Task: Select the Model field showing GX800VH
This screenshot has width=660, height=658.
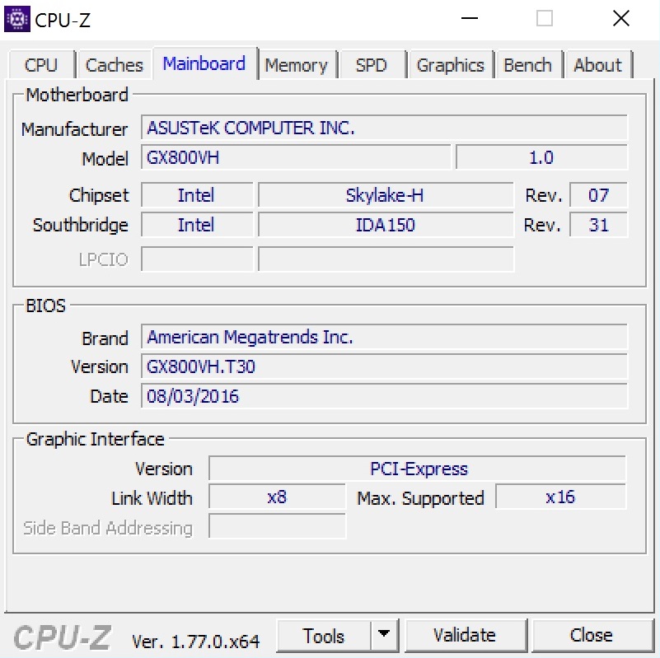Action: (x=297, y=157)
